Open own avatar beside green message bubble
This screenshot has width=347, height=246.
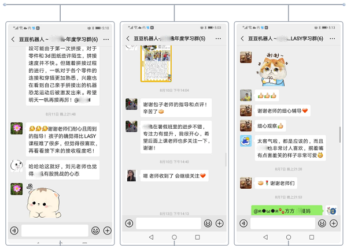331,210
